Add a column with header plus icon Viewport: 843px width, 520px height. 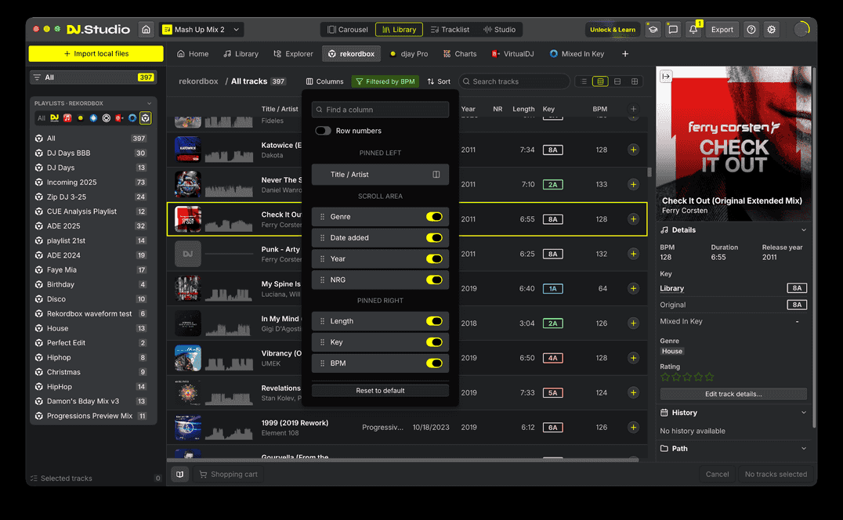coord(633,109)
